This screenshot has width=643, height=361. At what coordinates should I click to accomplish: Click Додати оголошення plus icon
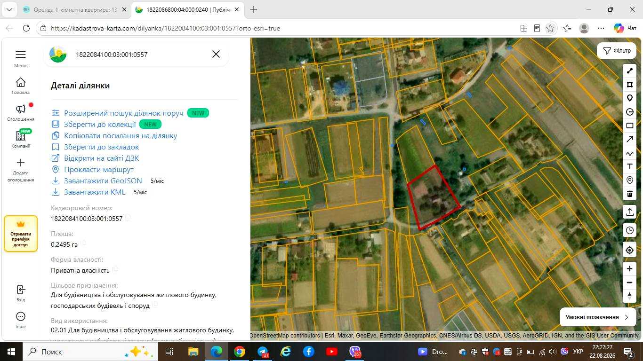[20, 163]
